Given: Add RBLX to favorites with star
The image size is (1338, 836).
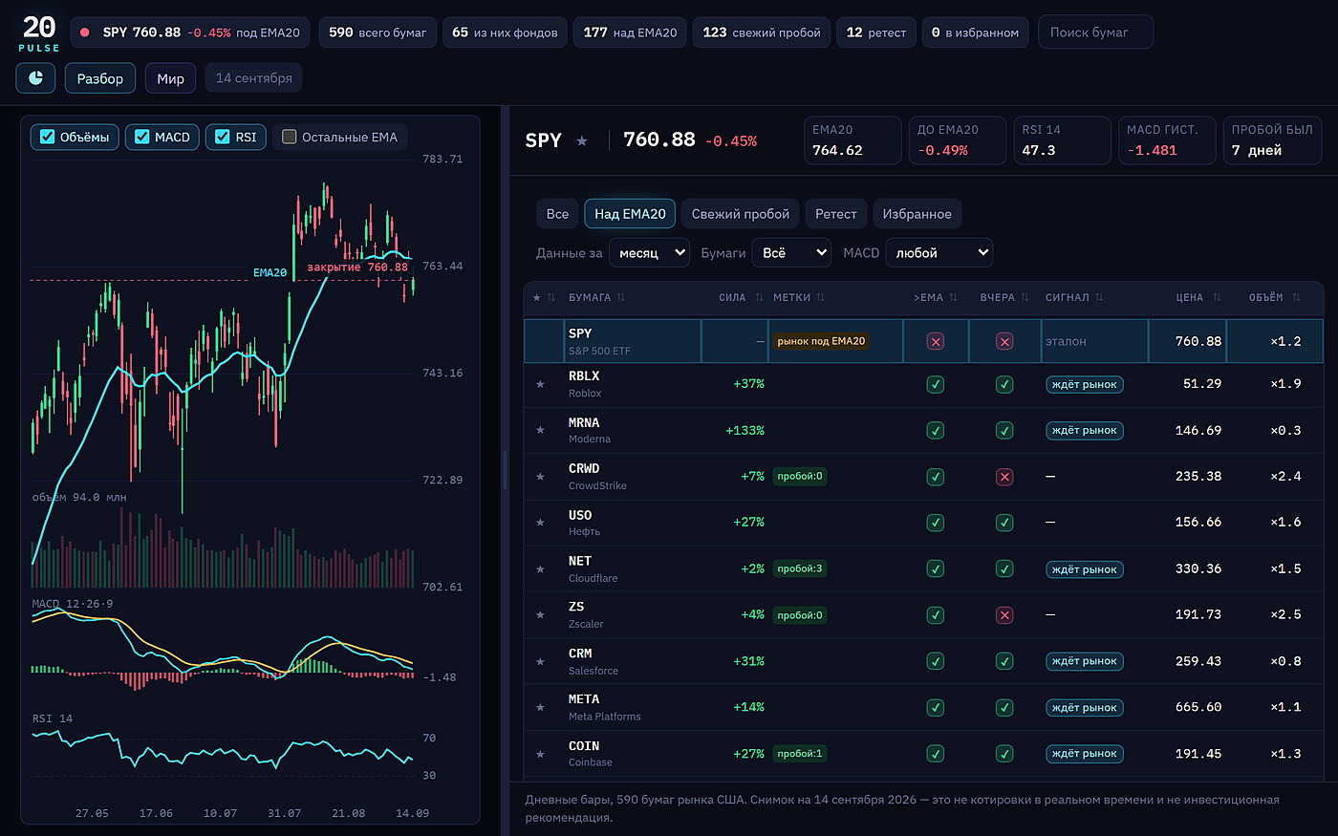Looking at the screenshot, I should (540, 384).
